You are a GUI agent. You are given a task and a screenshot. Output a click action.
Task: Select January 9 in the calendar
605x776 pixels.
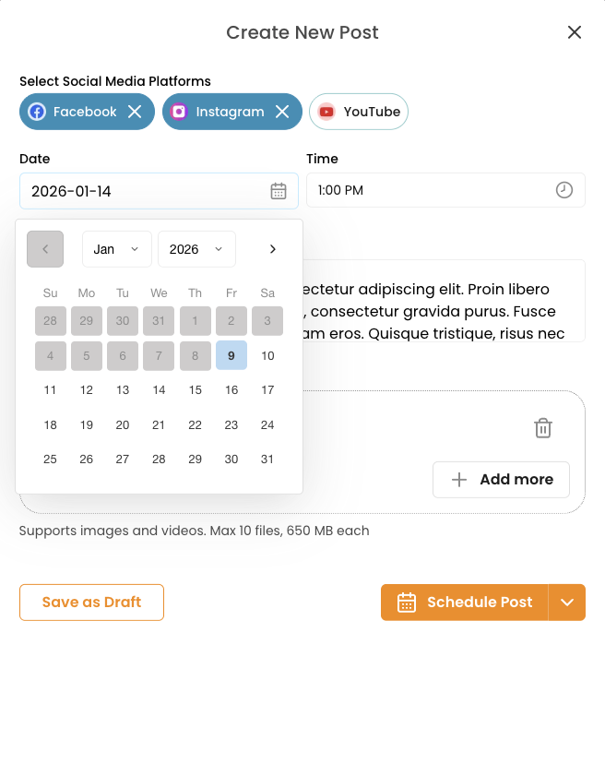point(231,355)
